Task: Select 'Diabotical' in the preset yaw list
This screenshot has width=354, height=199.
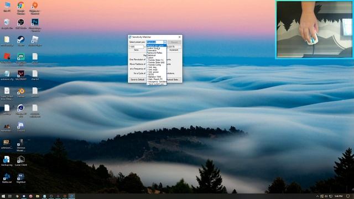Action: click(157, 55)
